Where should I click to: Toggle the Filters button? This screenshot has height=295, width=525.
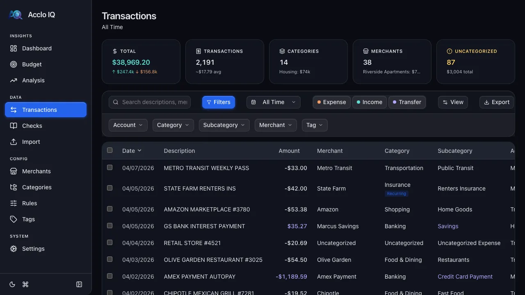[x=219, y=102]
